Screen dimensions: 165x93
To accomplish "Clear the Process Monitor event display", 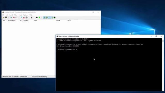I will 16,18.
